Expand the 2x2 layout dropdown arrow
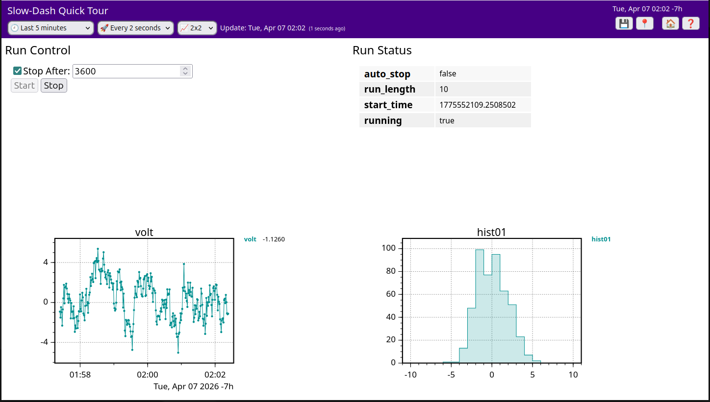The height and width of the screenshot is (402, 710). tap(211, 28)
